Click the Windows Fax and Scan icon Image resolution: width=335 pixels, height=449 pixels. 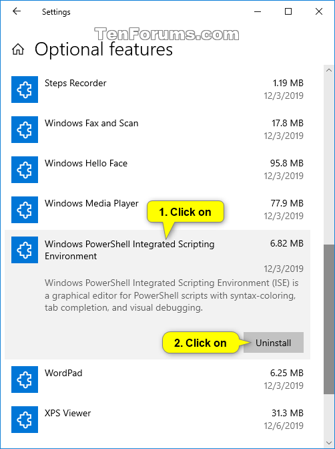pyautogui.click(x=25, y=130)
